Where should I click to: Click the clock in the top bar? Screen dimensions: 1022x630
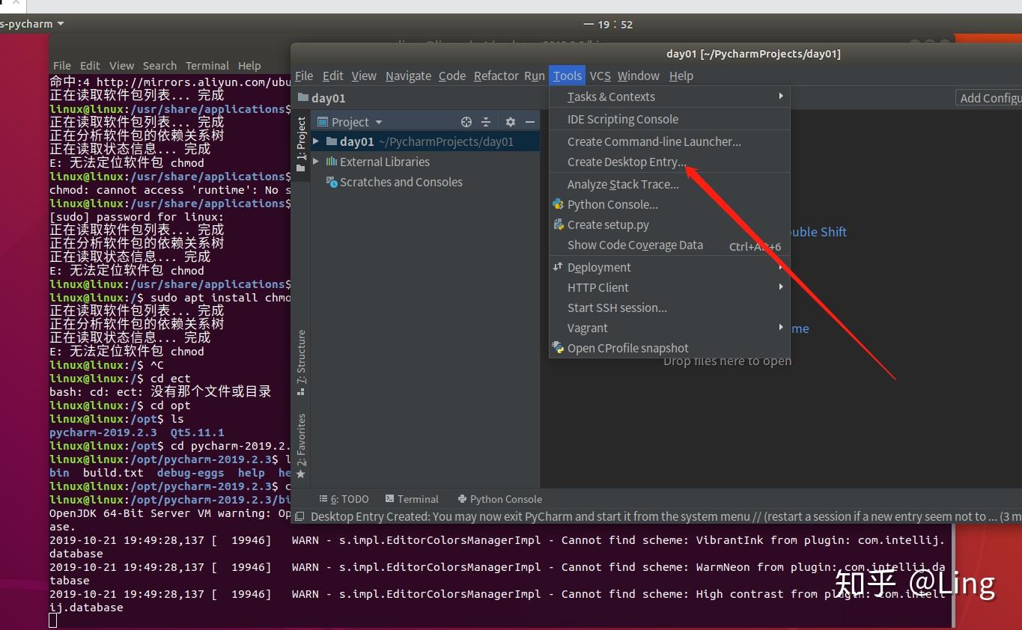coord(609,24)
